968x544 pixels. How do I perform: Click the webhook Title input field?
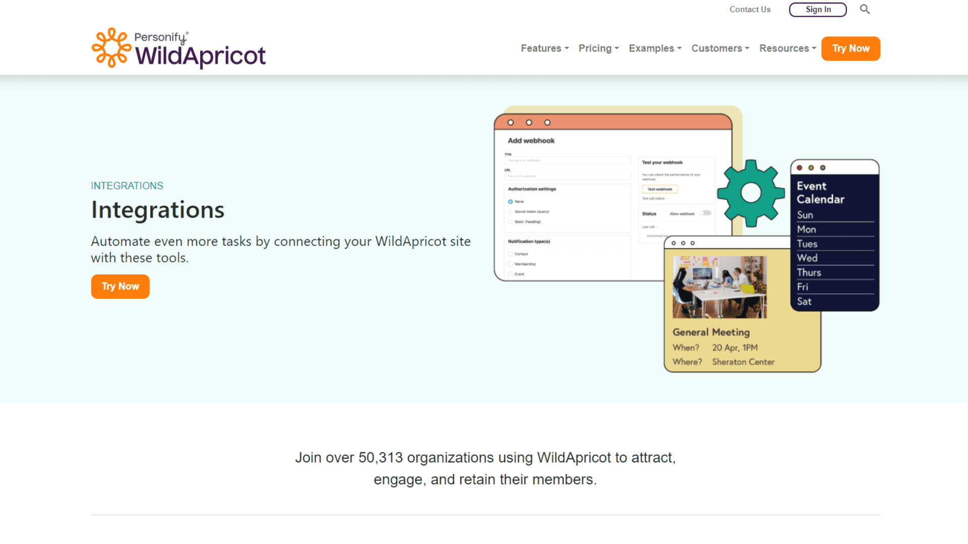[567, 160]
